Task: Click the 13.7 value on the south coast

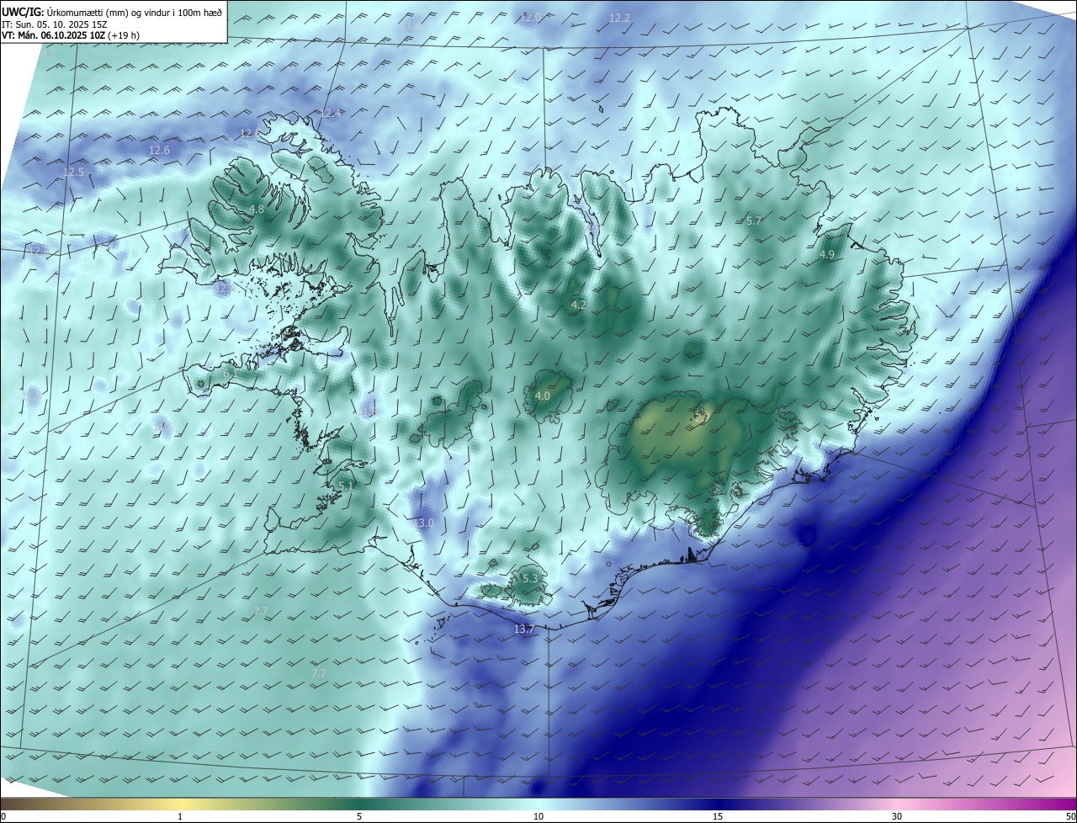Action: click(x=524, y=629)
